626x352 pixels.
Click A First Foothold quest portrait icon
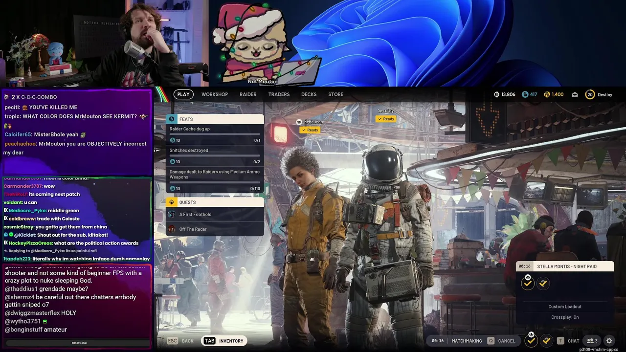[172, 214]
